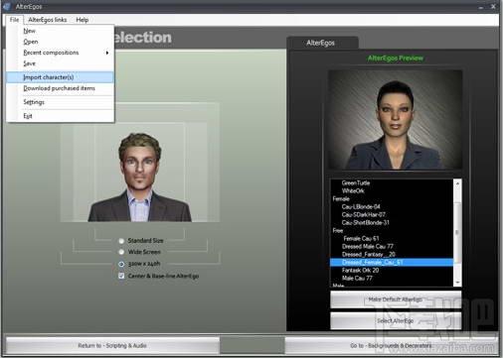Click the scrollbar up arrow in character list

pyautogui.click(x=457, y=183)
